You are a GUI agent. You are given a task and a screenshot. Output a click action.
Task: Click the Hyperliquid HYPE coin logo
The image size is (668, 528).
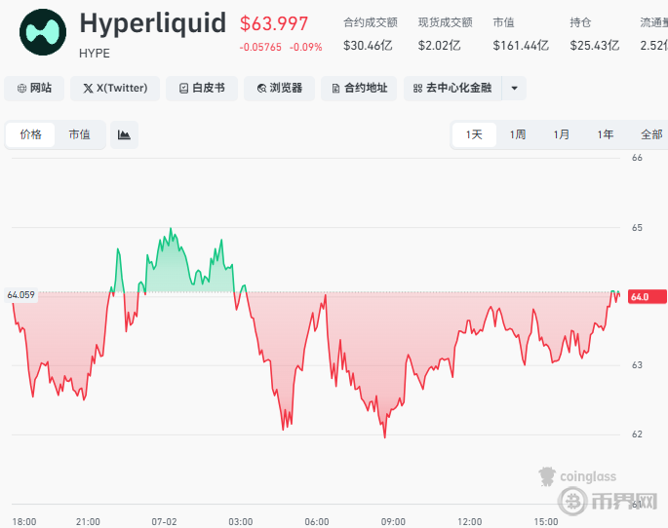click(43, 32)
